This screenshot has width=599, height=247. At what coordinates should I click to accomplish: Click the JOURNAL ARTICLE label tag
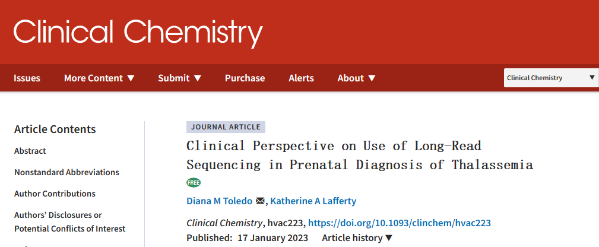click(226, 126)
